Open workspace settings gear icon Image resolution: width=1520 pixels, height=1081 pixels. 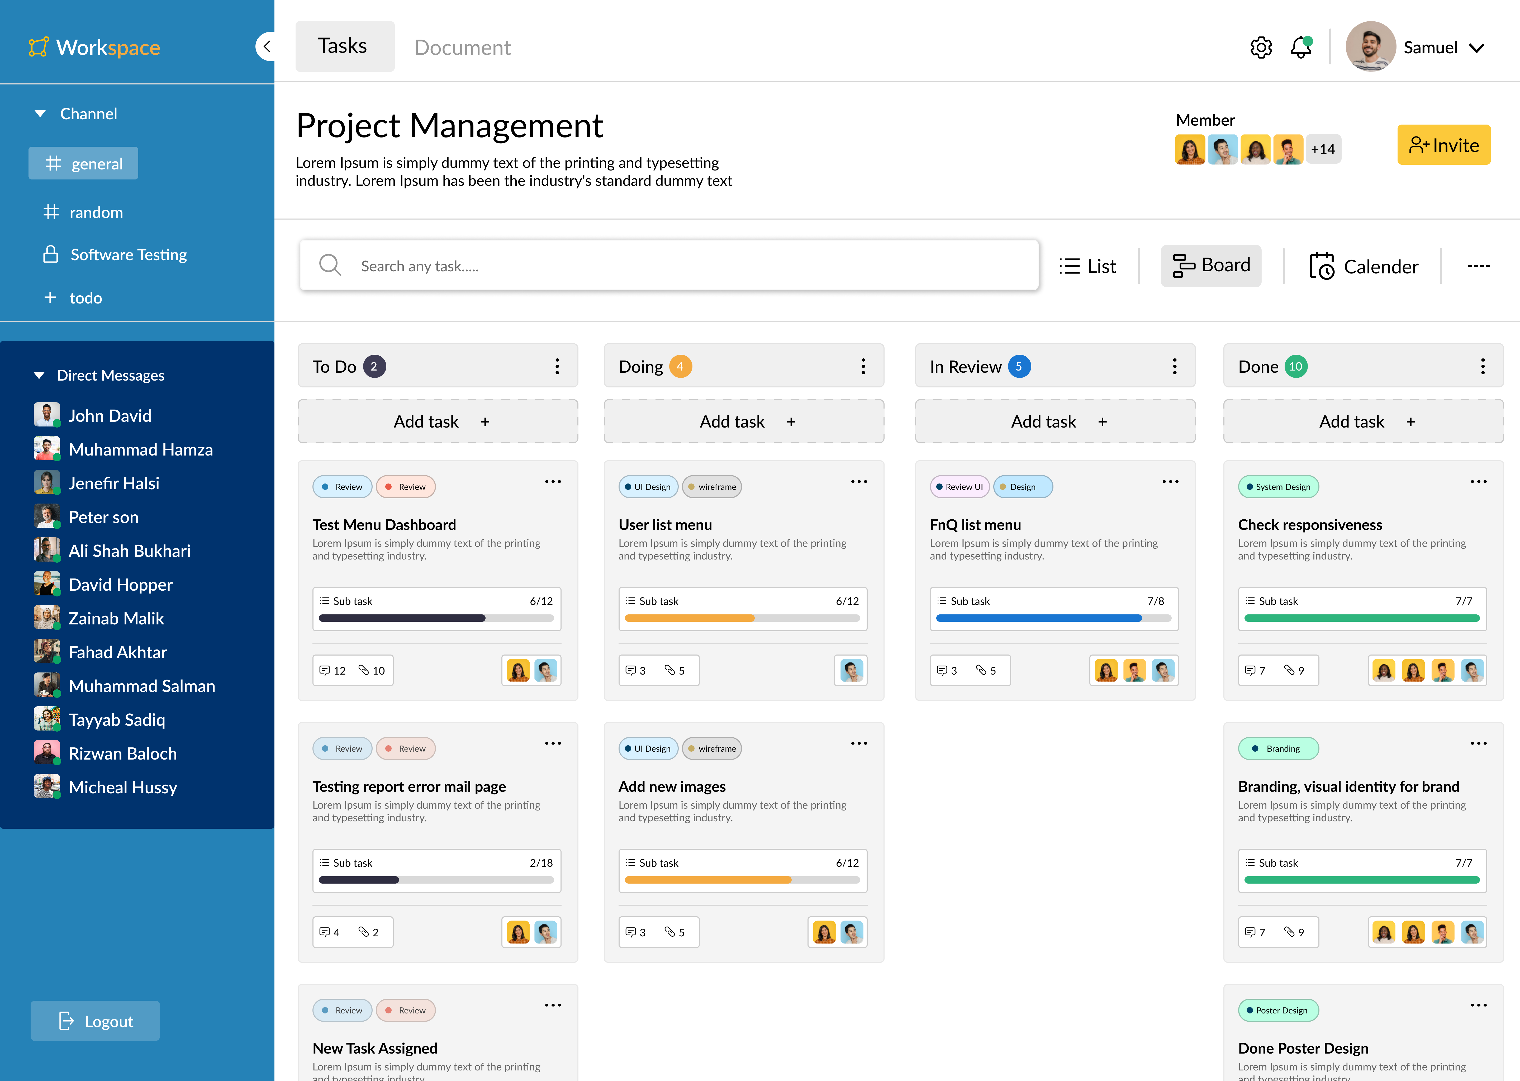[1262, 47]
